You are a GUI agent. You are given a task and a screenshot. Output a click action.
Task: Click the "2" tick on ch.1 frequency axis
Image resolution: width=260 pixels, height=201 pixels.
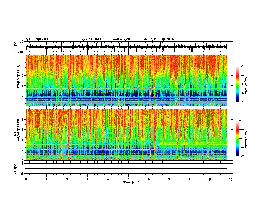click(23, 96)
